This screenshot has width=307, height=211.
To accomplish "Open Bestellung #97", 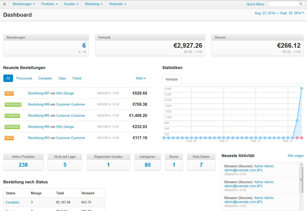I will click(x=39, y=93).
